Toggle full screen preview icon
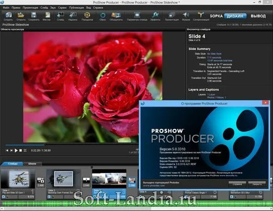 (25, 150)
